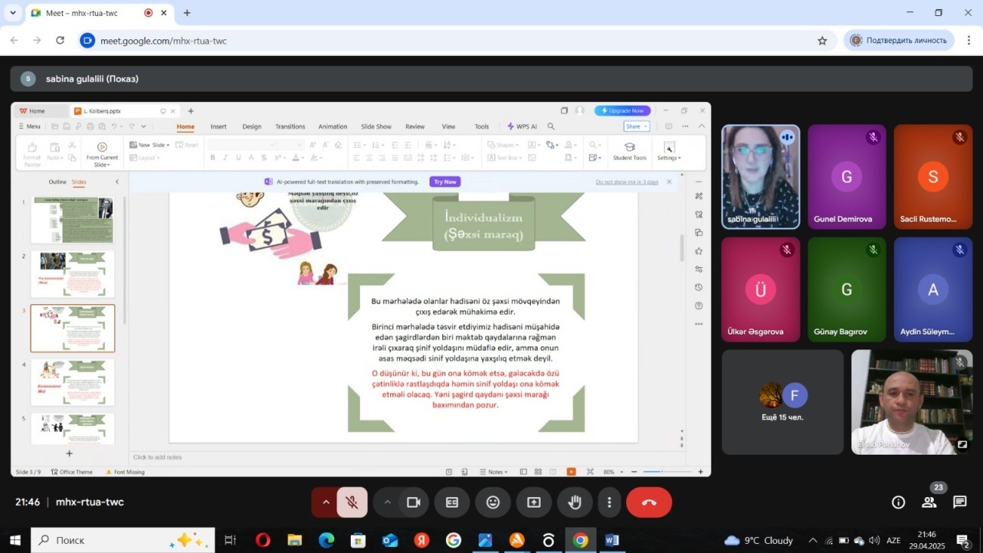Turn on closed captions
983x553 pixels.
452,502
